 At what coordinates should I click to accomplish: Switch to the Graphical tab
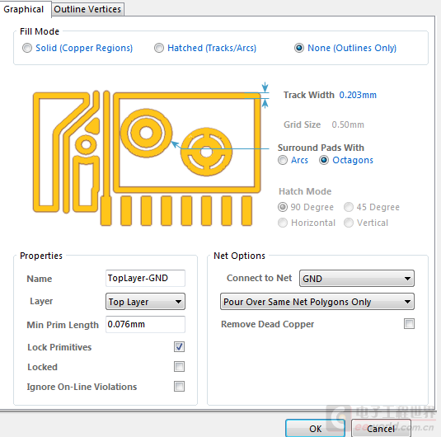(24, 9)
